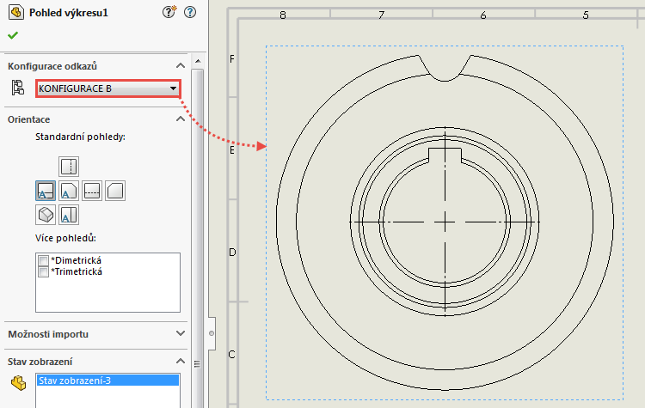The image size is (645, 408).
Task: Click the panel scrollbar up arrow
Action: coord(198,61)
